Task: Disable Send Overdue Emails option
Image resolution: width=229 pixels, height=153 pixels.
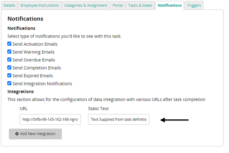Action: [x=10, y=60]
